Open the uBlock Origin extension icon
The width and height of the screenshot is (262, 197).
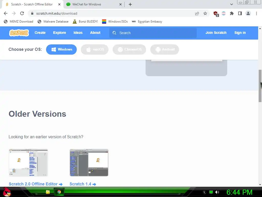tap(216, 14)
